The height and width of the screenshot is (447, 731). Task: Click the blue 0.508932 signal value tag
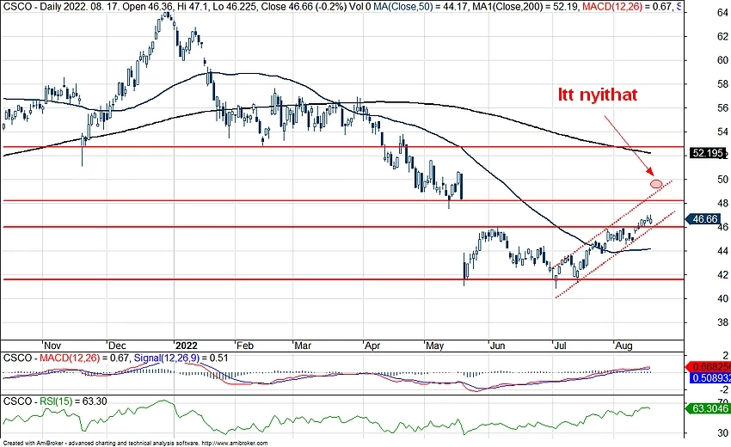point(710,378)
